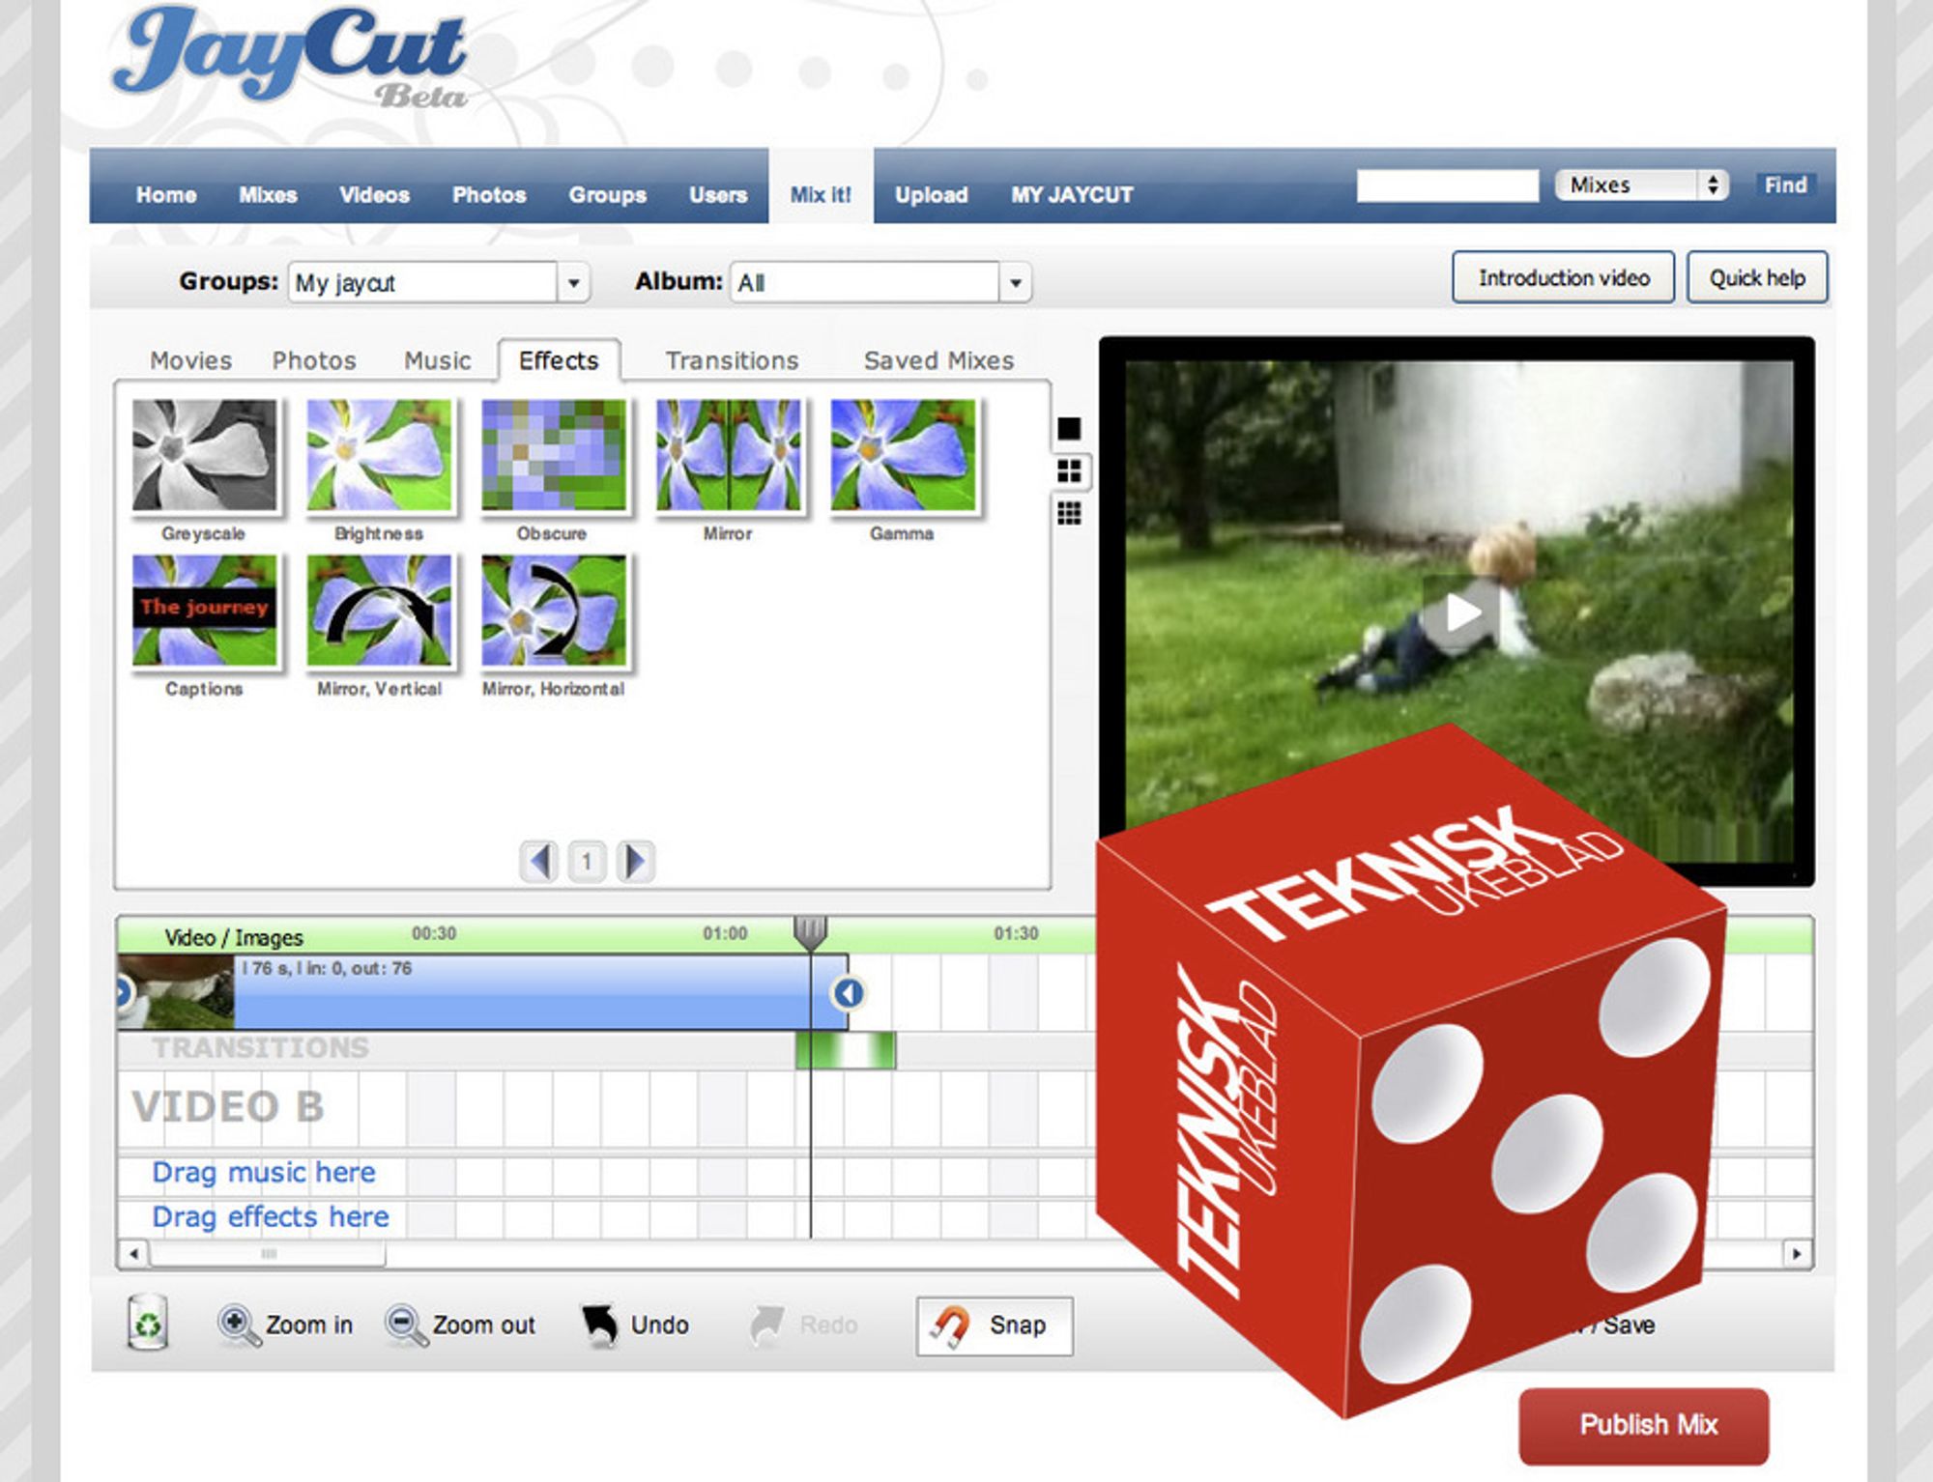Click the Find button
The height and width of the screenshot is (1482, 1933).
coord(1785,185)
